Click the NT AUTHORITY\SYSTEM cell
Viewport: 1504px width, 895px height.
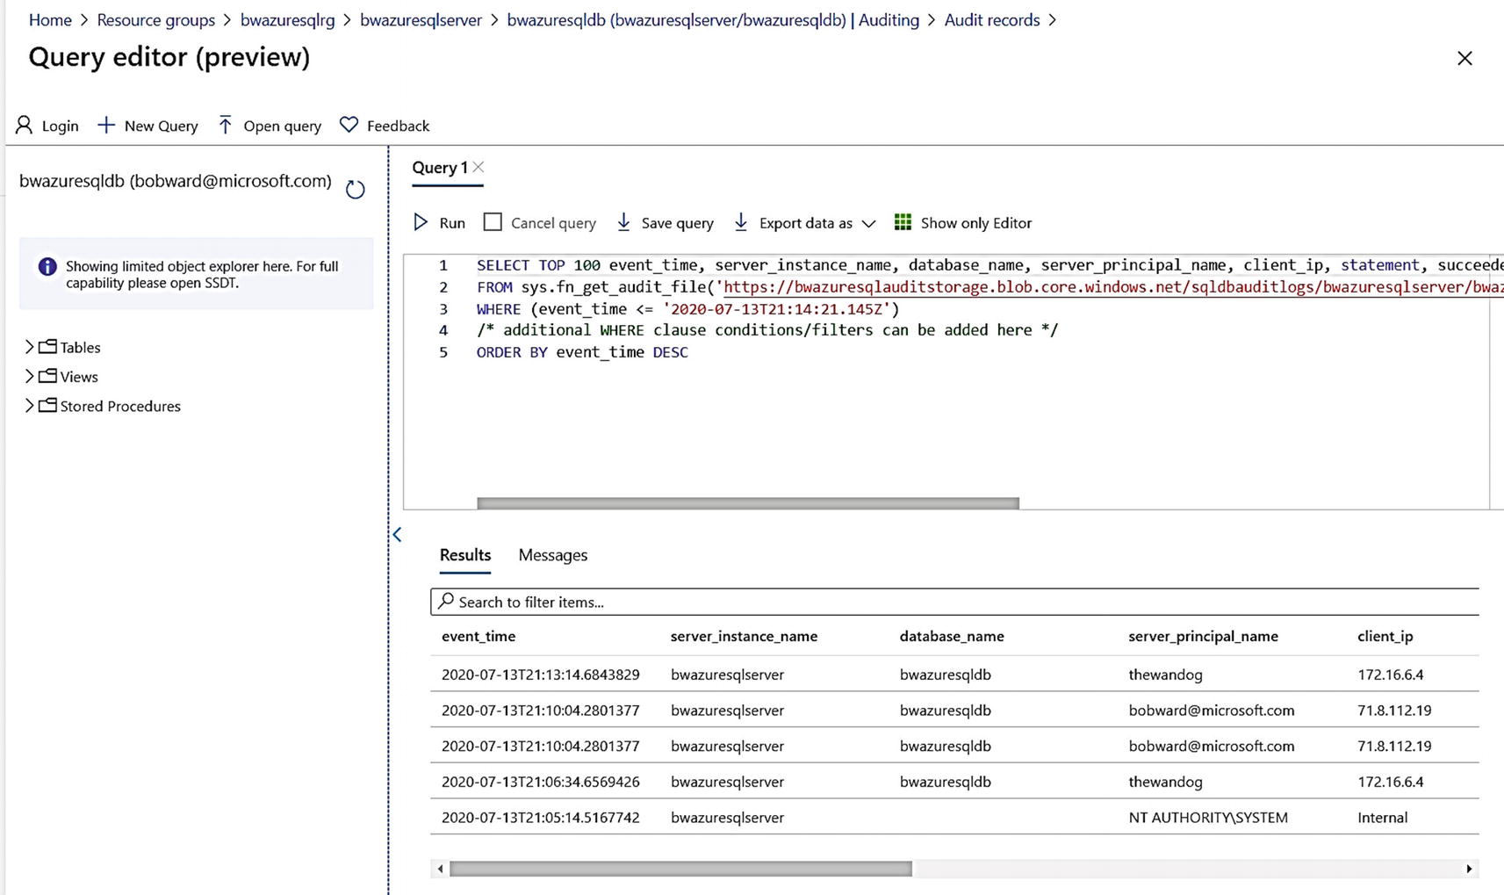pyautogui.click(x=1208, y=817)
